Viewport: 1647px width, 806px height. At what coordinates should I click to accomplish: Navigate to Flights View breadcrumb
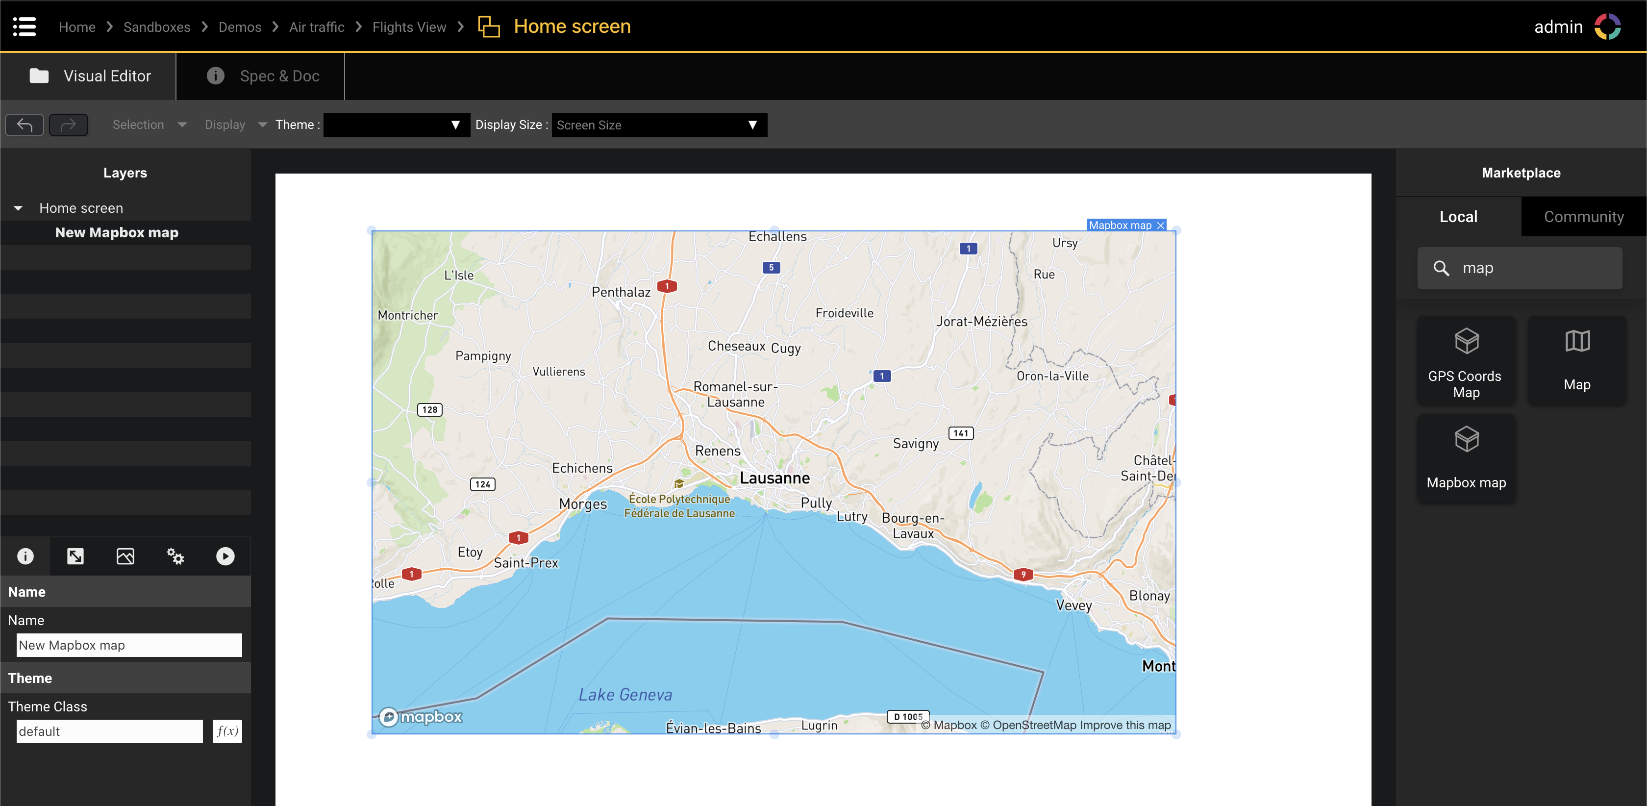[x=409, y=27]
